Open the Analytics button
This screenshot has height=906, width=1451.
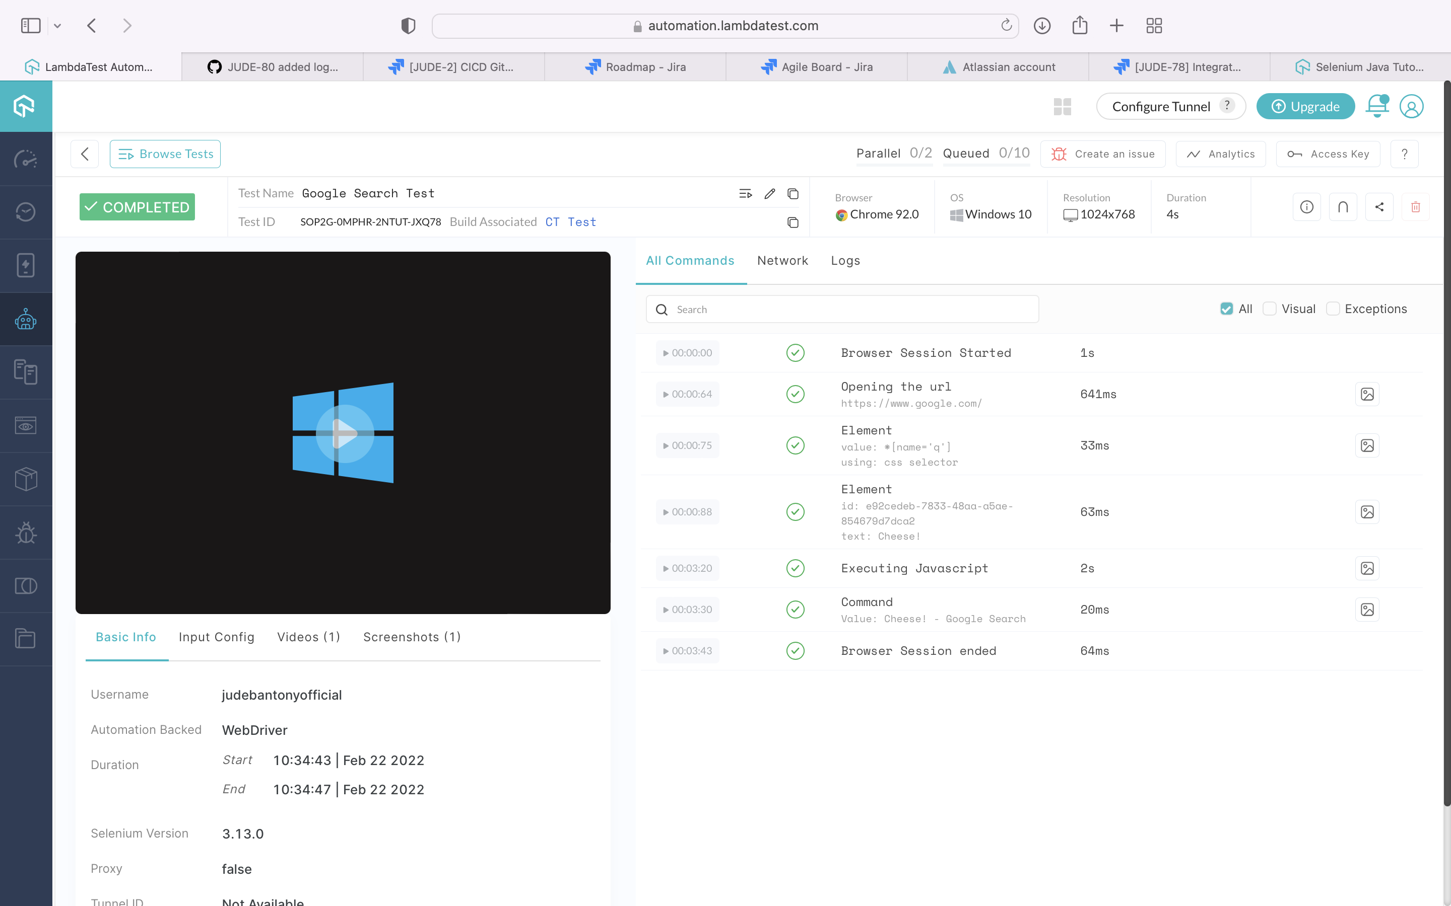(x=1221, y=154)
